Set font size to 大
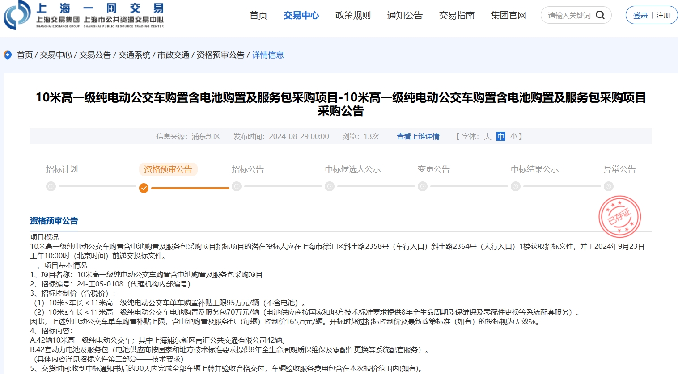Image resolution: width=678 pixels, height=374 pixels. pos(487,137)
